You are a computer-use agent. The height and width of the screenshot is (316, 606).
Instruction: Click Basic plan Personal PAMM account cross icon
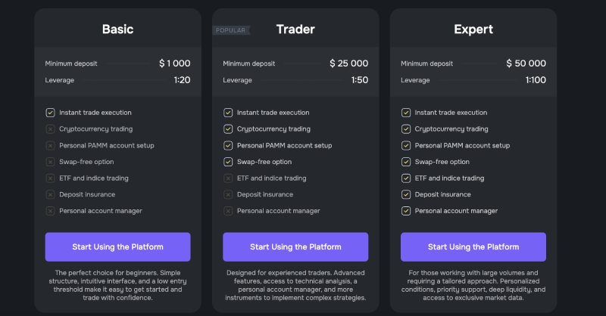coord(50,145)
